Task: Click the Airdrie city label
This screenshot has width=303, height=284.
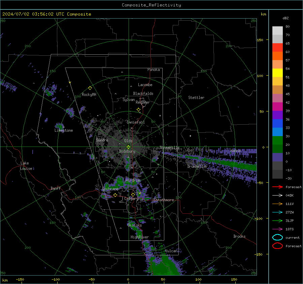Action: coord(133,180)
